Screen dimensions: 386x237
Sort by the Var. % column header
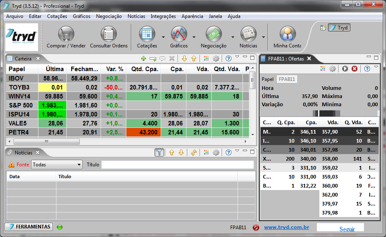pyautogui.click(x=114, y=69)
